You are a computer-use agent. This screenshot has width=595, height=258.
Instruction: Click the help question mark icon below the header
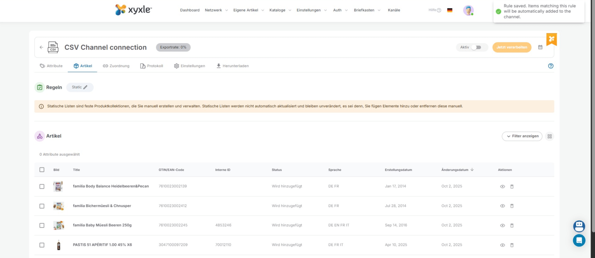[550, 66]
